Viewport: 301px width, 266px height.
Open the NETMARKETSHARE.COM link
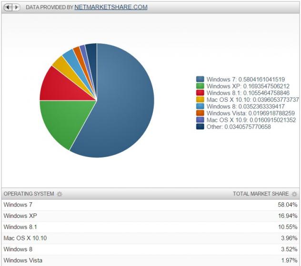[110, 7]
